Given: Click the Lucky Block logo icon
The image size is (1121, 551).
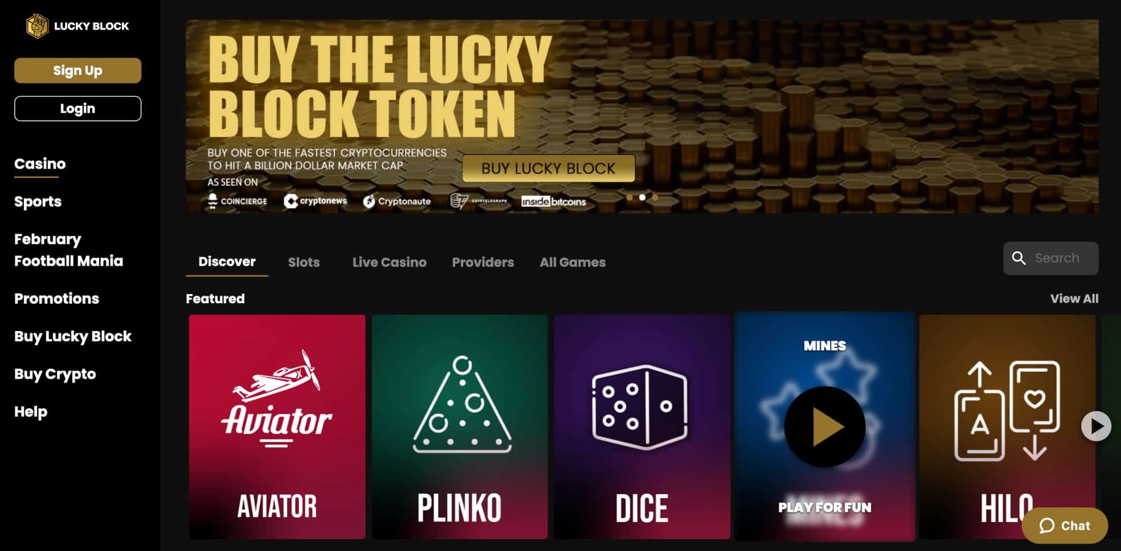Looking at the screenshot, I should pos(37,26).
